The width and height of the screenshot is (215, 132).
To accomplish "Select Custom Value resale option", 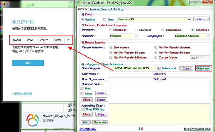I will pos(156,58).
